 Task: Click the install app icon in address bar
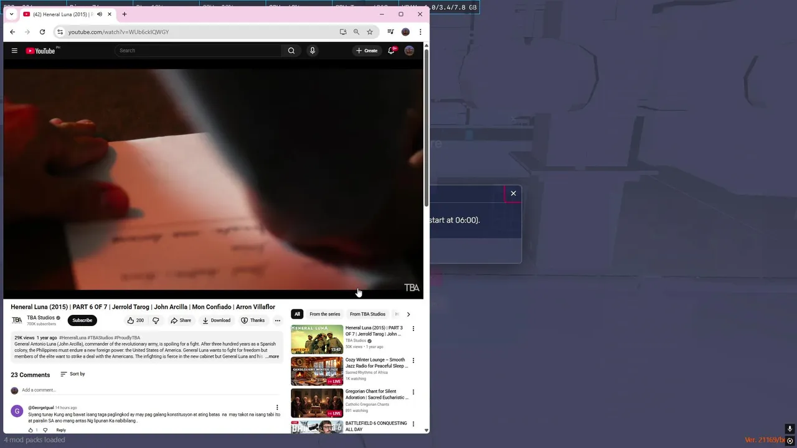[x=342, y=32]
